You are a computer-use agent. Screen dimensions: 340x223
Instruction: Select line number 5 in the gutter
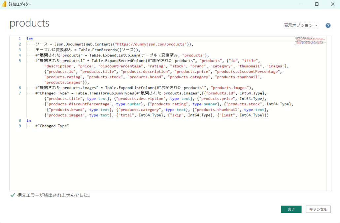point(19,61)
